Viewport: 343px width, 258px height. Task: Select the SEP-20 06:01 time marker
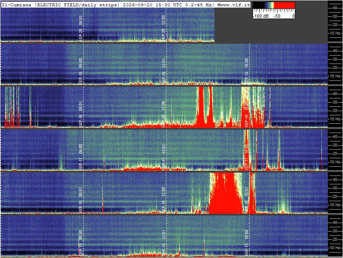81,28
